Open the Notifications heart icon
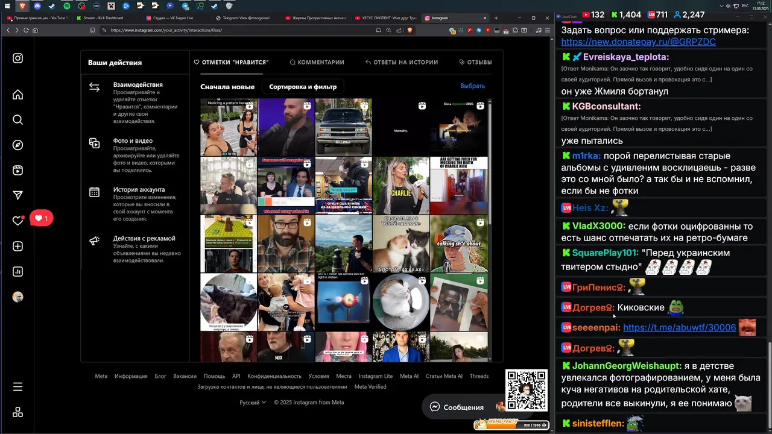Screen dimensions: 772x434 18,221
